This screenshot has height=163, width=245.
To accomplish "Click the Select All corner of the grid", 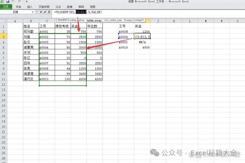I will coord(3,21).
